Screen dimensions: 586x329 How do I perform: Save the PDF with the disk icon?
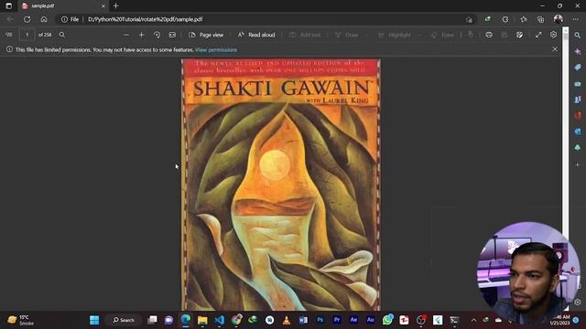point(505,35)
